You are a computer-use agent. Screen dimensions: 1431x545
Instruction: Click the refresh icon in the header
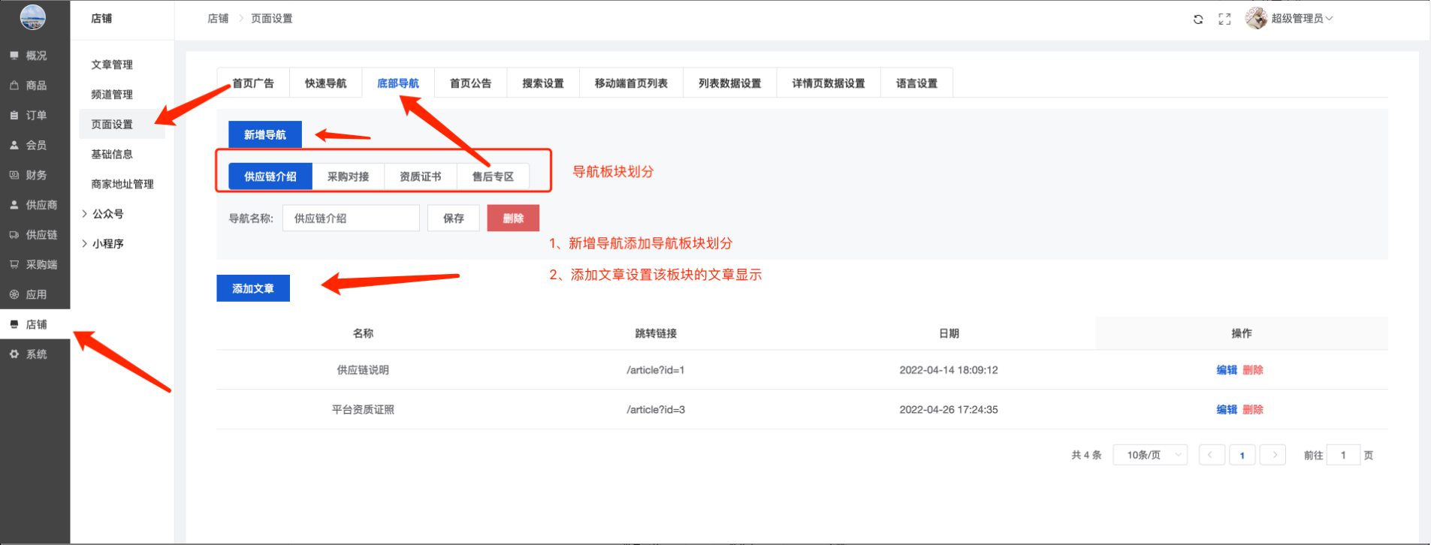(1198, 20)
